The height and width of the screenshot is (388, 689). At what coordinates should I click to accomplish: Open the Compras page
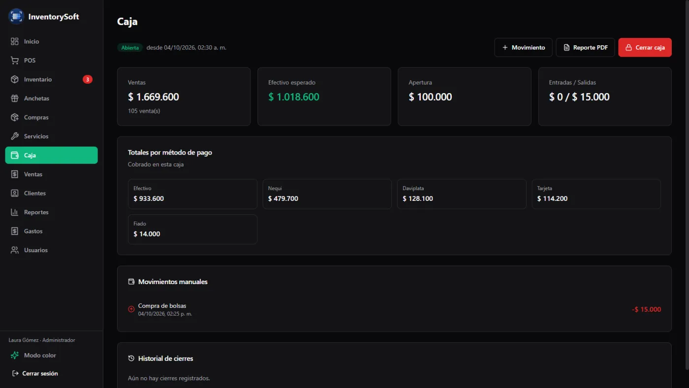(52, 117)
